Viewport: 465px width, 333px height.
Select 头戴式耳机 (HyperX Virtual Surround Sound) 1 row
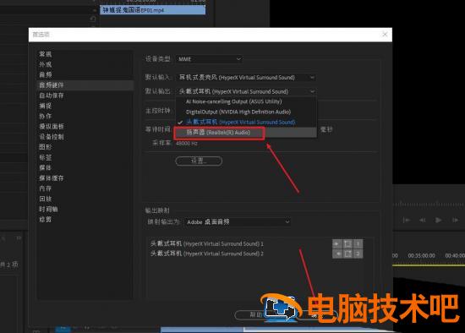coord(207,243)
